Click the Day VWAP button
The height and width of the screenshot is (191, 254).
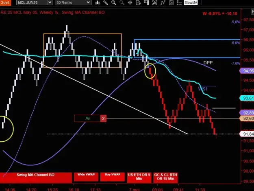113,177
